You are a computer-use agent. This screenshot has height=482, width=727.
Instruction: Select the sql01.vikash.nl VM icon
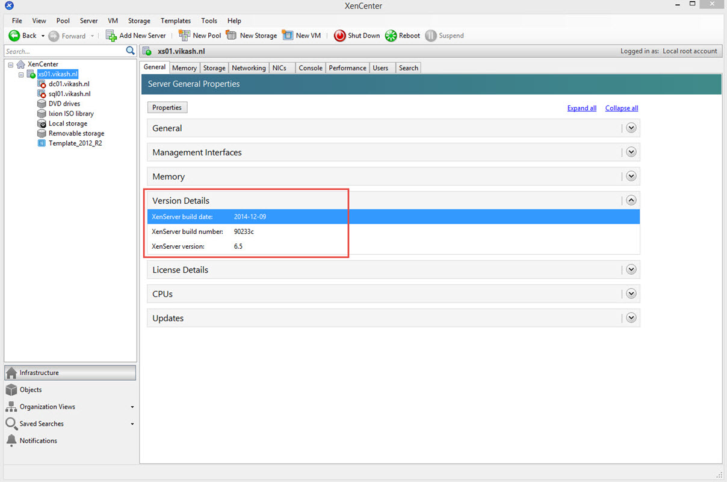42,94
